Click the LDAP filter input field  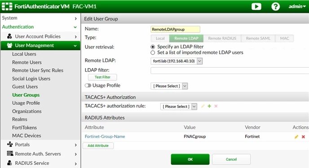230,70
